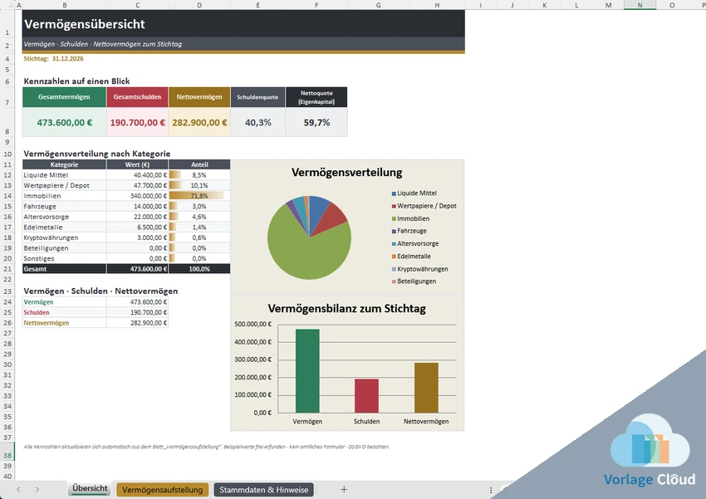Click the blue Liquide Mittel legend swatch

click(x=394, y=193)
